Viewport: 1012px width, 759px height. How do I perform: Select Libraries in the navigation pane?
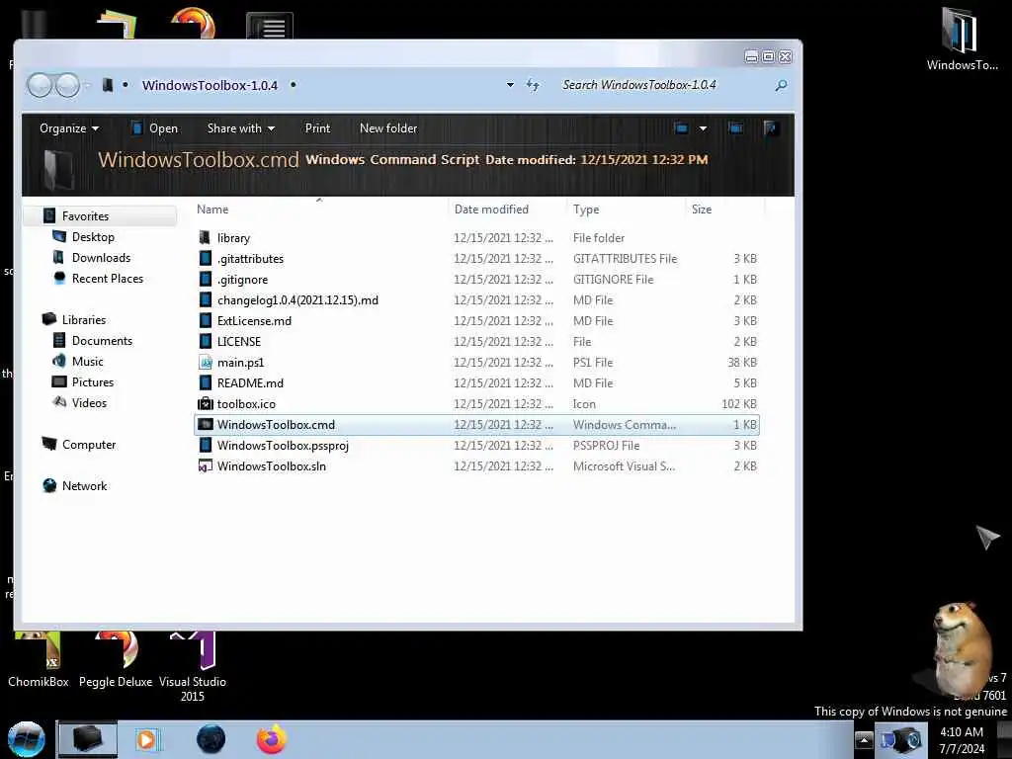pyautogui.click(x=84, y=320)
